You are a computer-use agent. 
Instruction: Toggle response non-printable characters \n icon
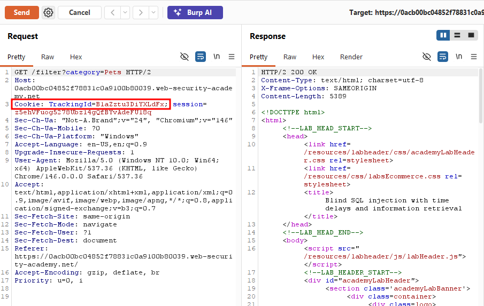(459, 57)
